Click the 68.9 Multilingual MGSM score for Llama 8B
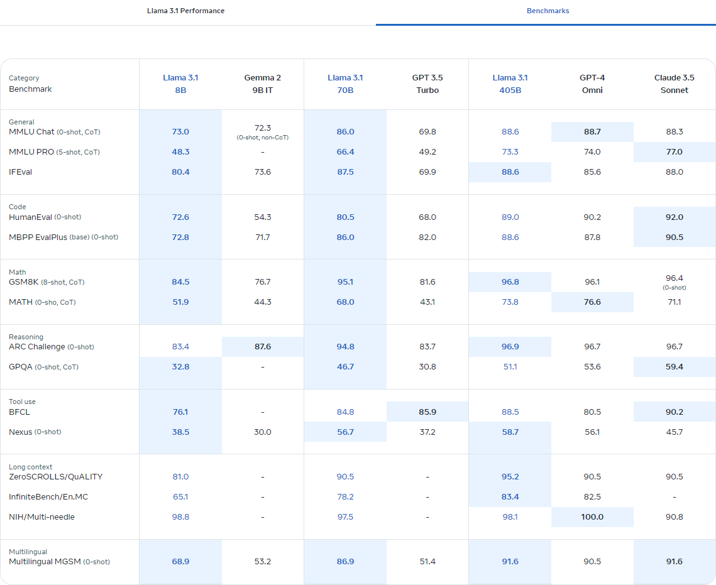Viewport: 716px width, 585px height. click(x=180, y=562)
